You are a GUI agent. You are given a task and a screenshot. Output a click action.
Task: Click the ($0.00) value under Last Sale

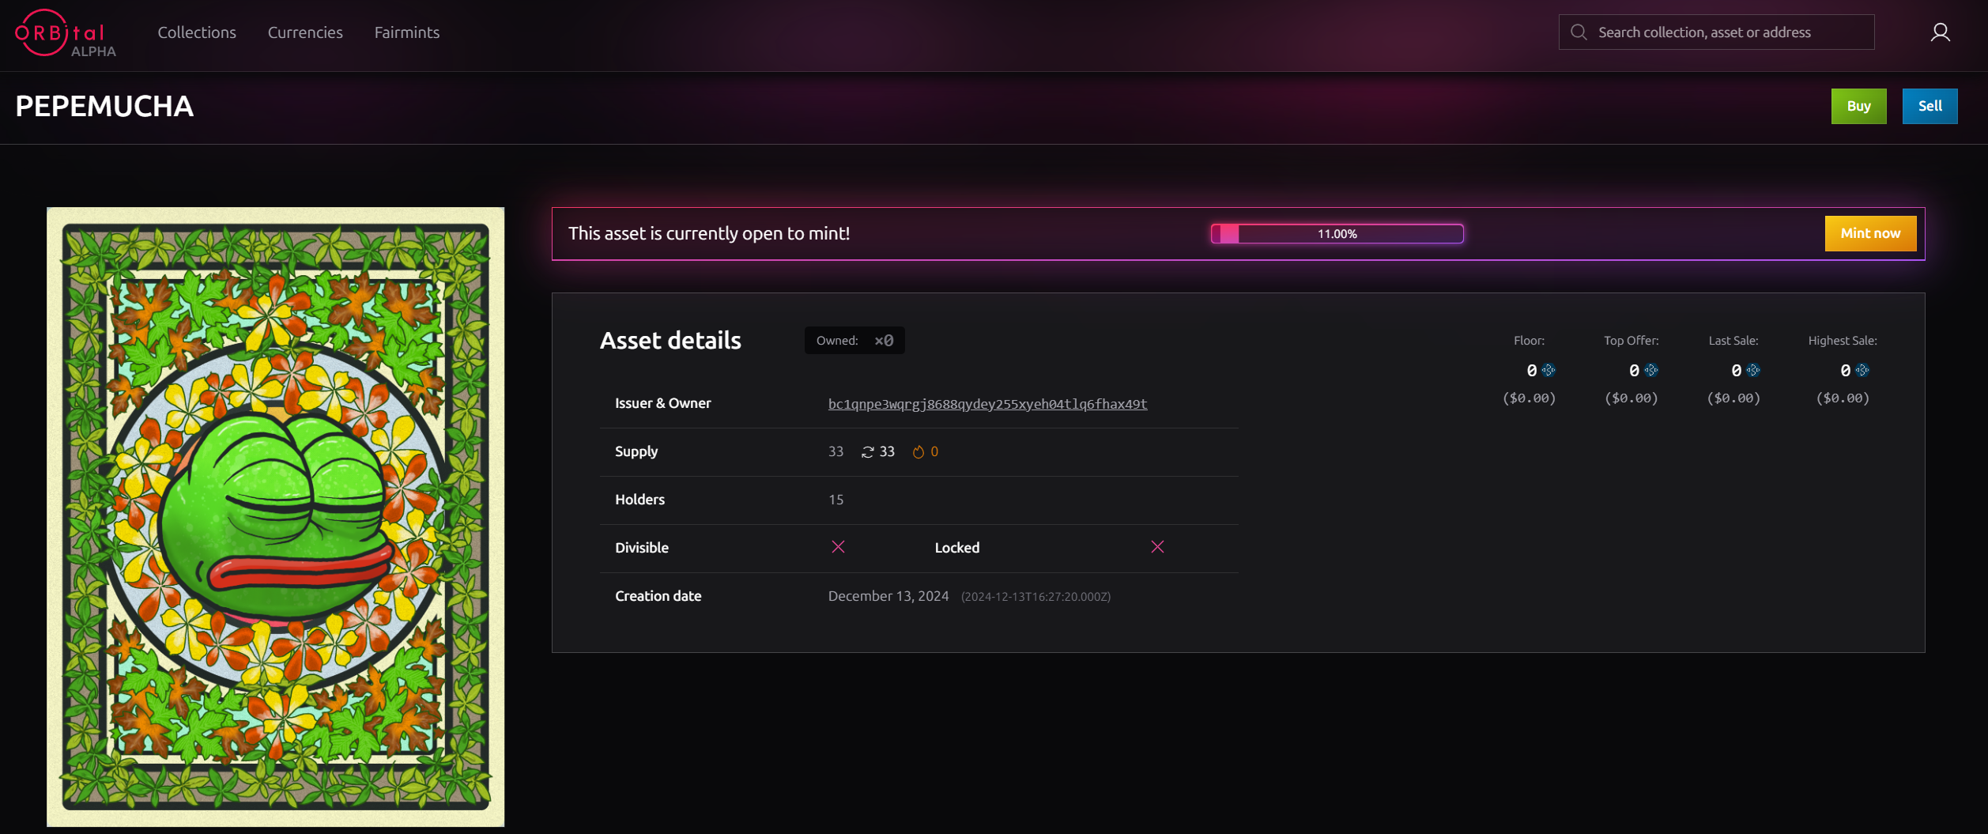(x=1733, y=398)
